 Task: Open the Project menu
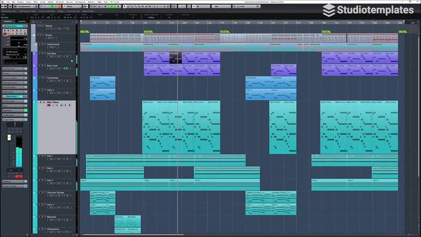20,2
